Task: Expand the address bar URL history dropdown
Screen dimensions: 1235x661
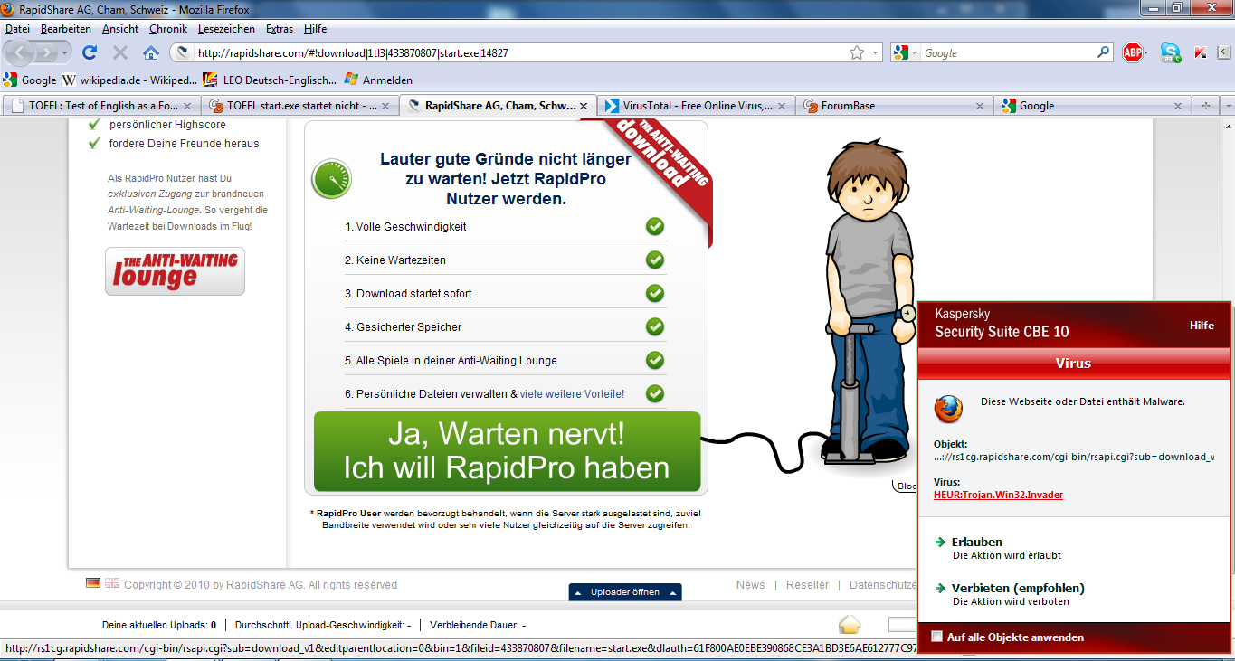Action: click(x=875, y=53)
